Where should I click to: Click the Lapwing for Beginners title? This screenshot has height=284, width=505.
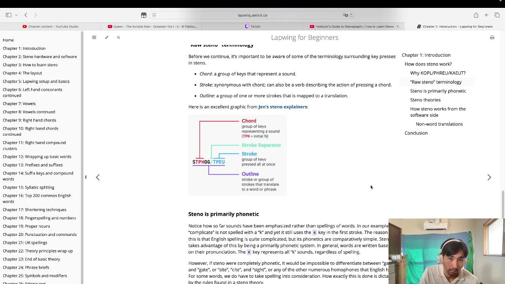pyautogui.click(x=305, y=37)
